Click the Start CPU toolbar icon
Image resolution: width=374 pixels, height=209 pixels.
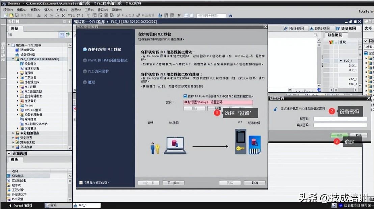coord(166,16)
